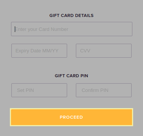This screenshot has width=143, height=136.
Task: Pick the field right of Set PIN
Action: click(x=104, y=90)
